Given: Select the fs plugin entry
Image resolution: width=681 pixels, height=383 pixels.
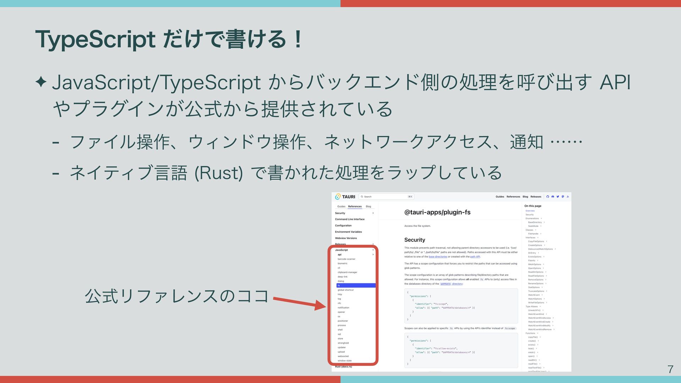Looking at the screenshot, I should click(355, 285).
